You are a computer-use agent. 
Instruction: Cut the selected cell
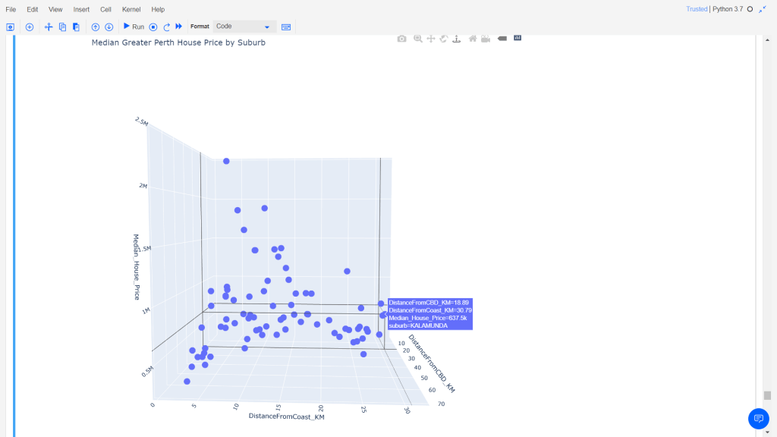pyautogui.click(x=49, y=27)
